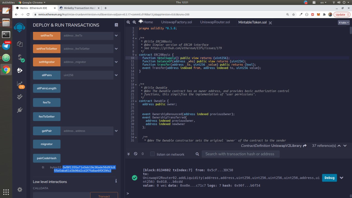The width and height of the screenshot is (352, 198).
Task: Switch to the UniswapFactory.sol tab
Action: 177,22
